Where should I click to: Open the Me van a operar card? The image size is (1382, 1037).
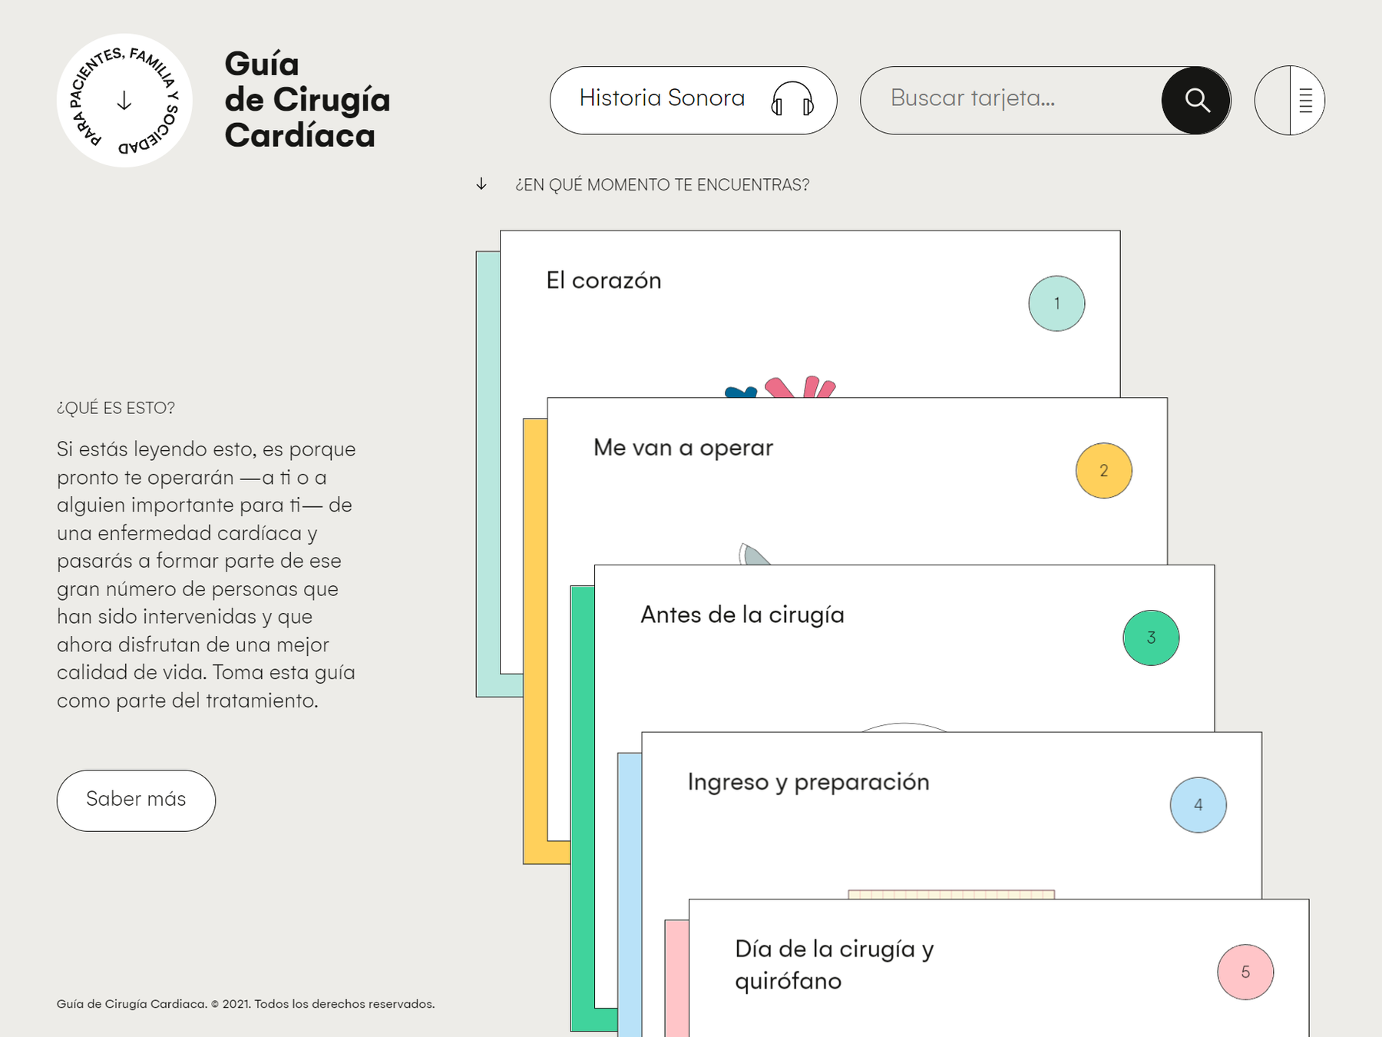click(683, 448)
